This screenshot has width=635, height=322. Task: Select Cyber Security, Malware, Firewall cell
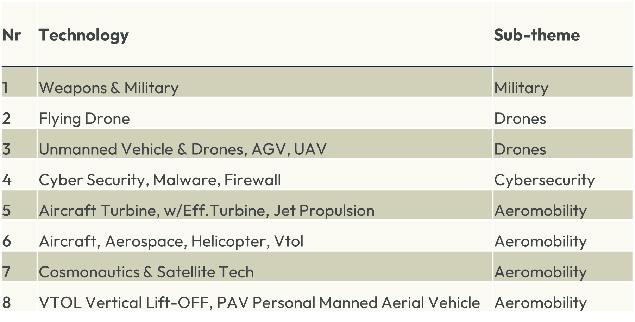pyautogui.click(x=159, y=180)
